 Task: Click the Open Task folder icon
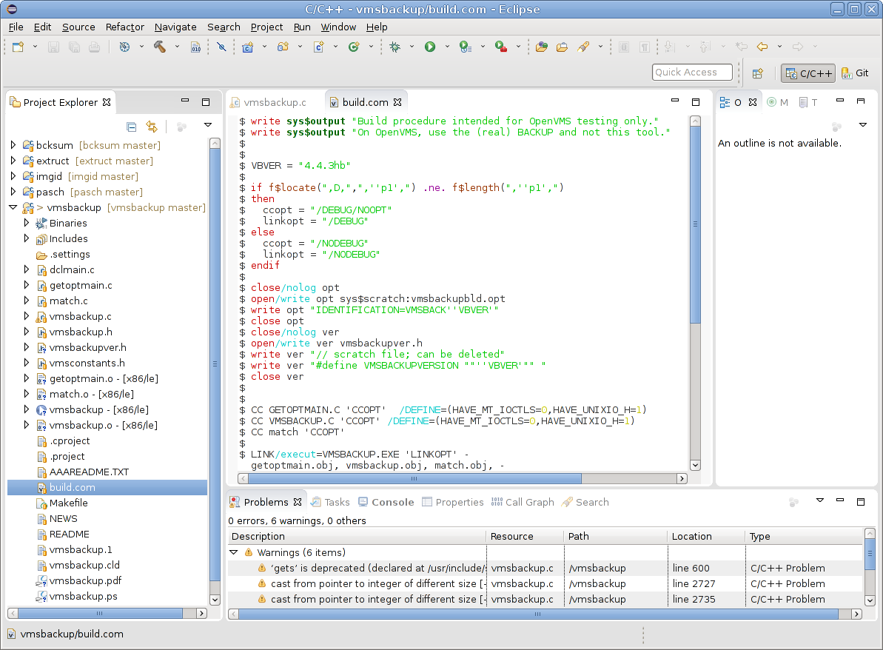point(562,47)
